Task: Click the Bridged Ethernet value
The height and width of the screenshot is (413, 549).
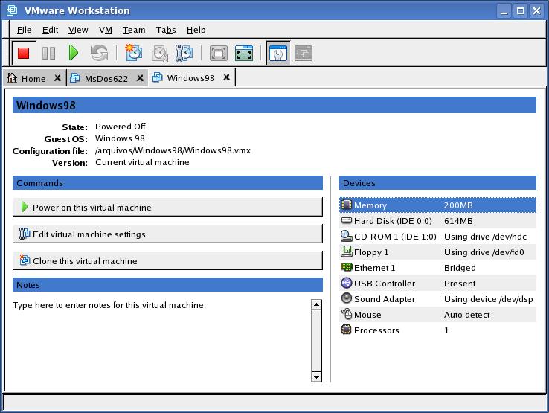Action: click(x=460, y=268)
